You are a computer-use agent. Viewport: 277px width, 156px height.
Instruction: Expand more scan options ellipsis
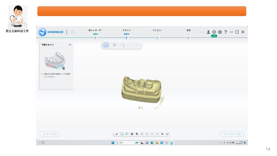click(x=132, y=45)
